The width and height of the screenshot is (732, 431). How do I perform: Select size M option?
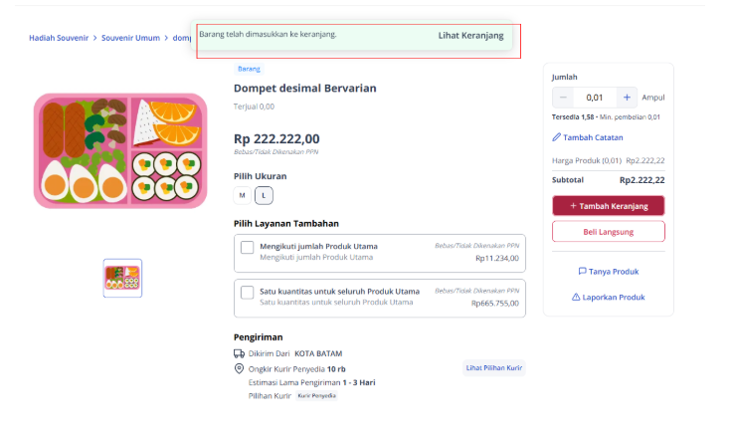click(243, 195)
